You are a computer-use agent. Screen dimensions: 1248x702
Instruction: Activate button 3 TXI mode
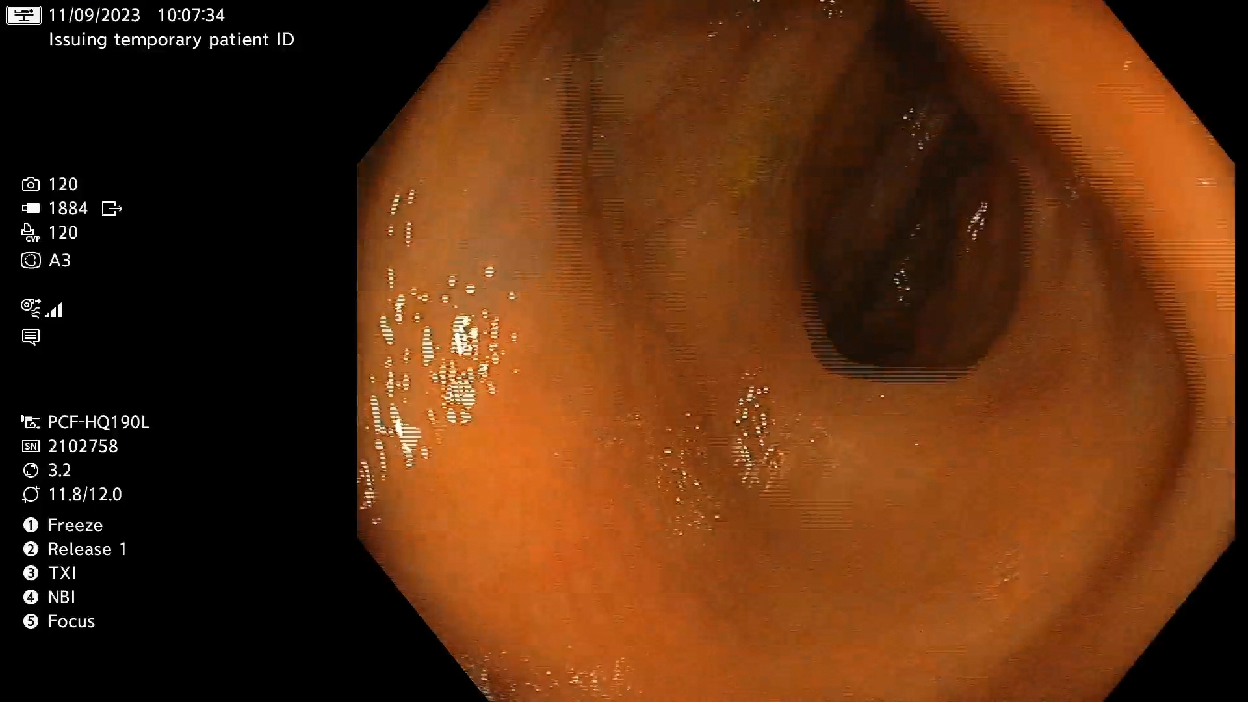click(50, 573)
